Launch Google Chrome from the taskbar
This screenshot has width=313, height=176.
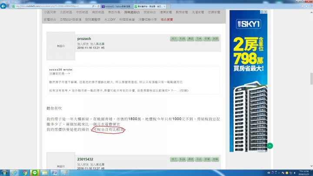point(25,173)
